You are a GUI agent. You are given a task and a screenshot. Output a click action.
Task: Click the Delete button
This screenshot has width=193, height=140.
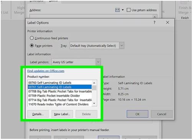[x=86, y=114]
